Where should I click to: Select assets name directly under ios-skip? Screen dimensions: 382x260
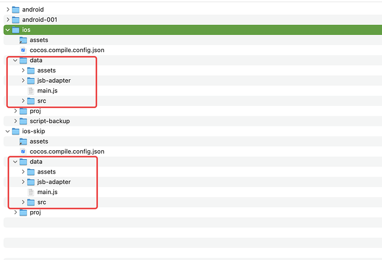(39, 141)
